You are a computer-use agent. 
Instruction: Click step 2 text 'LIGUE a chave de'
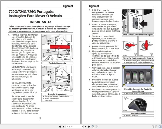[x=101, y=10]
